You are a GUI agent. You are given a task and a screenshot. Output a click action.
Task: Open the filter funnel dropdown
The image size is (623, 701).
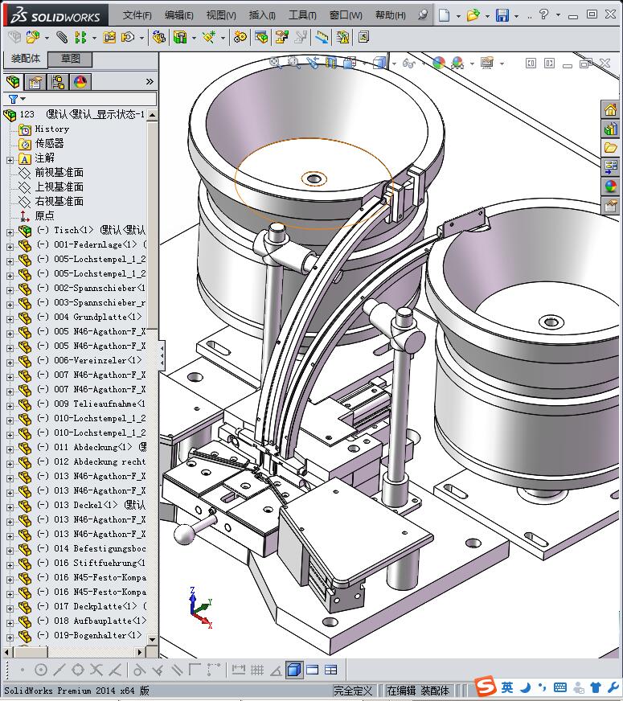click(17, 99)
